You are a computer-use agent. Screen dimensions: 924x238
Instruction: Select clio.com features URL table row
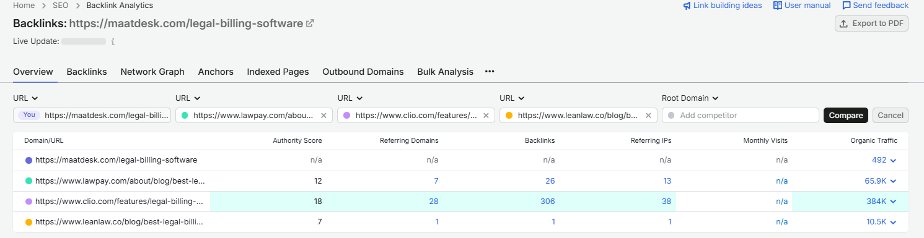(x=460, y=202)
